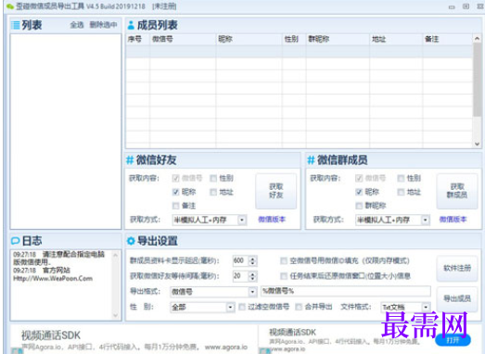Click the export format field %微信号%

346,291
